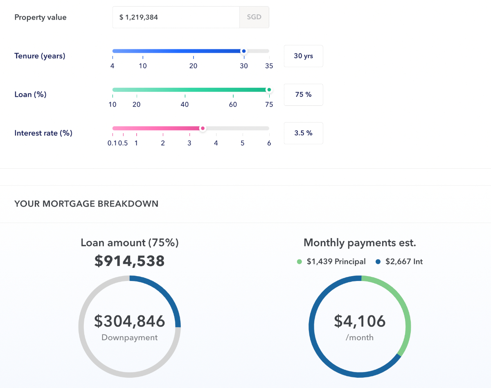
Task: Click the "/month" caption in the donut
Action: [x=360, y=338]
